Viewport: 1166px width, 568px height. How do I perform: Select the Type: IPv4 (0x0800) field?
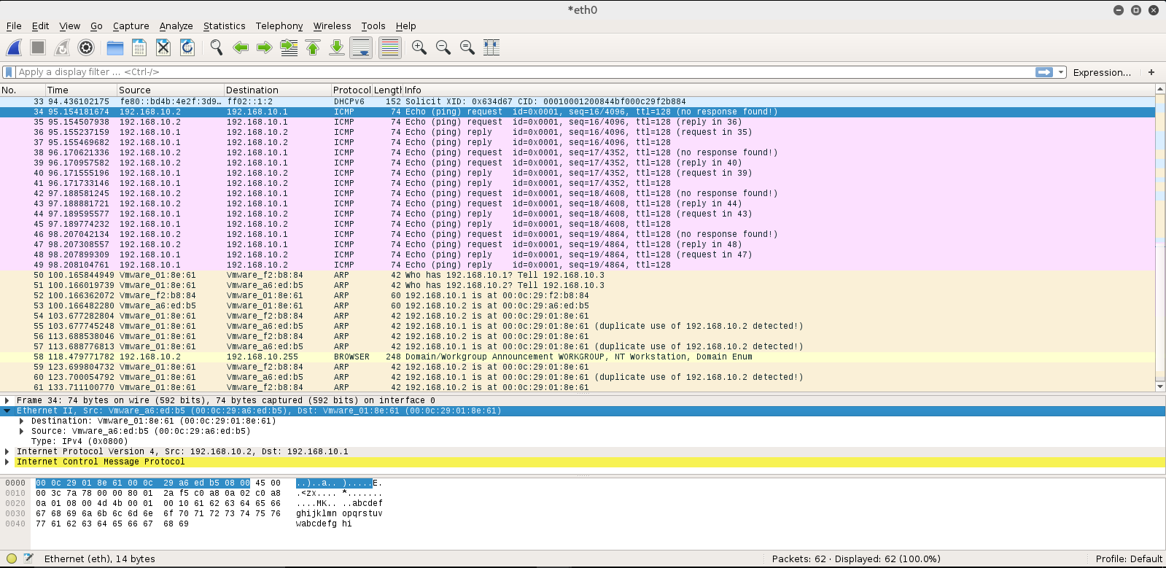point(79,441)
